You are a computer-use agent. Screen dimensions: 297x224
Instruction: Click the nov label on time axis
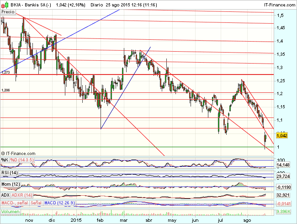[x=29, y=220]
